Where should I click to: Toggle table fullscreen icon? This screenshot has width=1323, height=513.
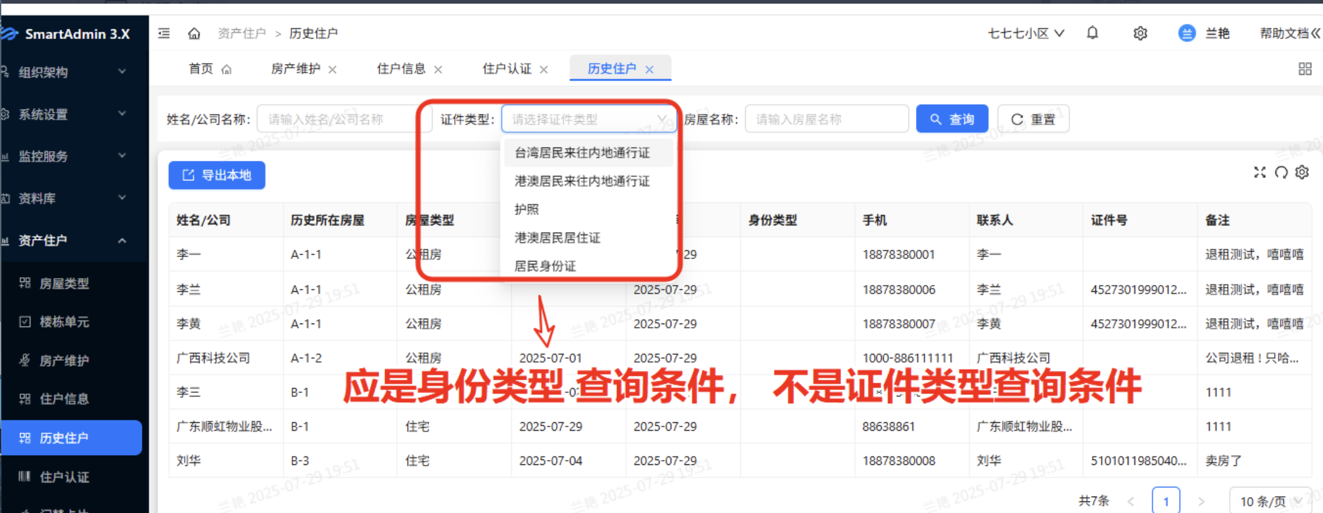(1260, 172)
